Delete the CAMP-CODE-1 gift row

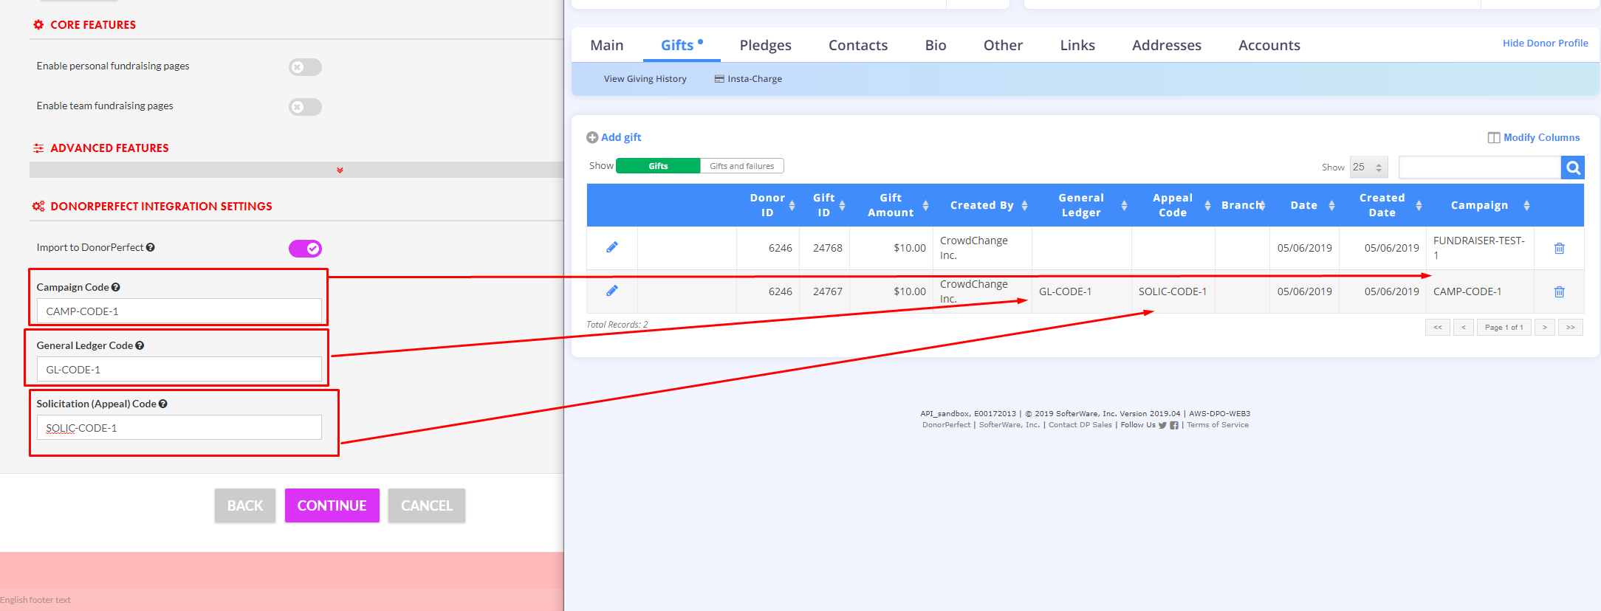[x=1559, y=291]
